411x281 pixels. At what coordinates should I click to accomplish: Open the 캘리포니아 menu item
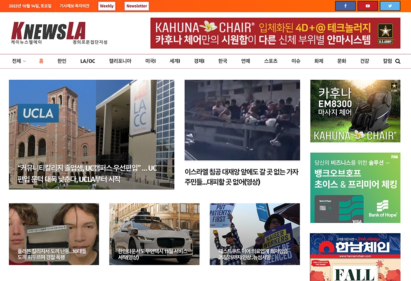[120, 61]
